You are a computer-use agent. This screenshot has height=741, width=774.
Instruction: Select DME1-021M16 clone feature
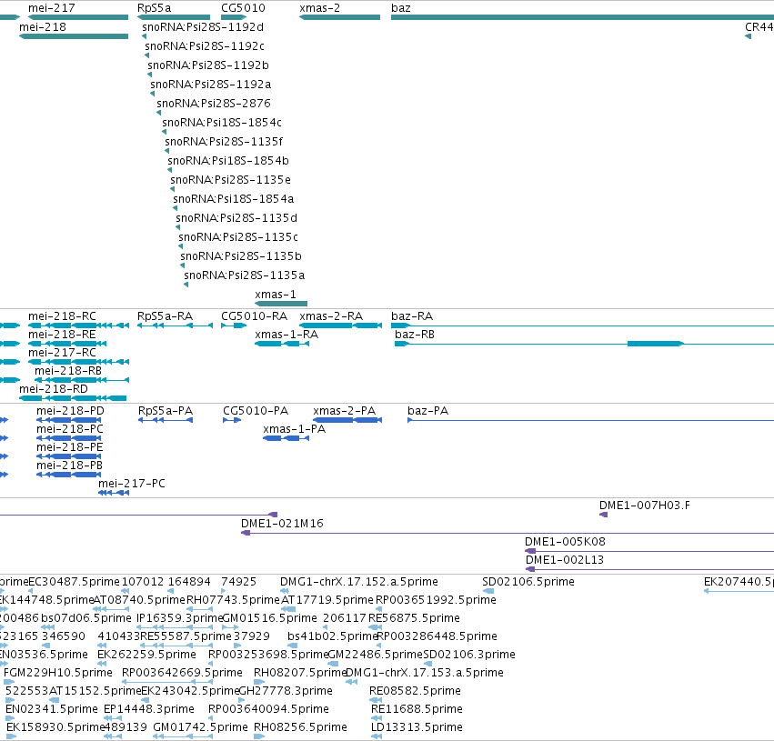click(508, 534)
